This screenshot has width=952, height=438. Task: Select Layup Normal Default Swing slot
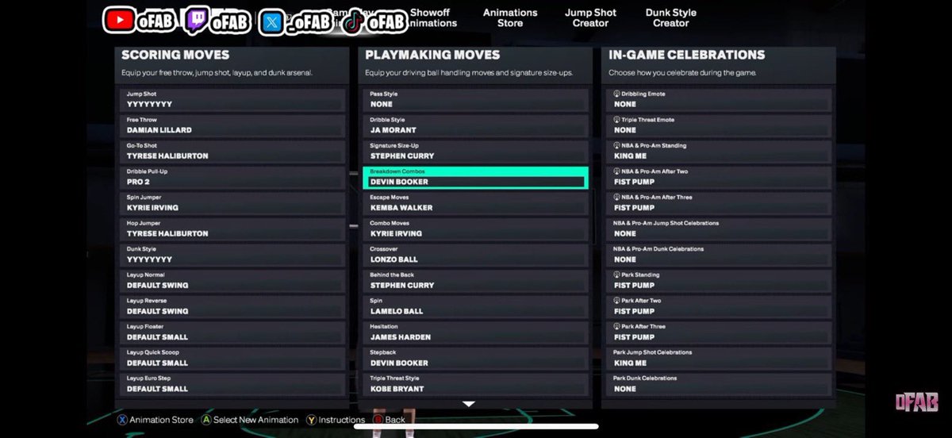click(233, 280)
